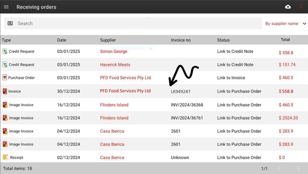The width and height of the screenshot is (308, 174).
Task: Click the scan-search icon in search bar
Action: point(10,24)
